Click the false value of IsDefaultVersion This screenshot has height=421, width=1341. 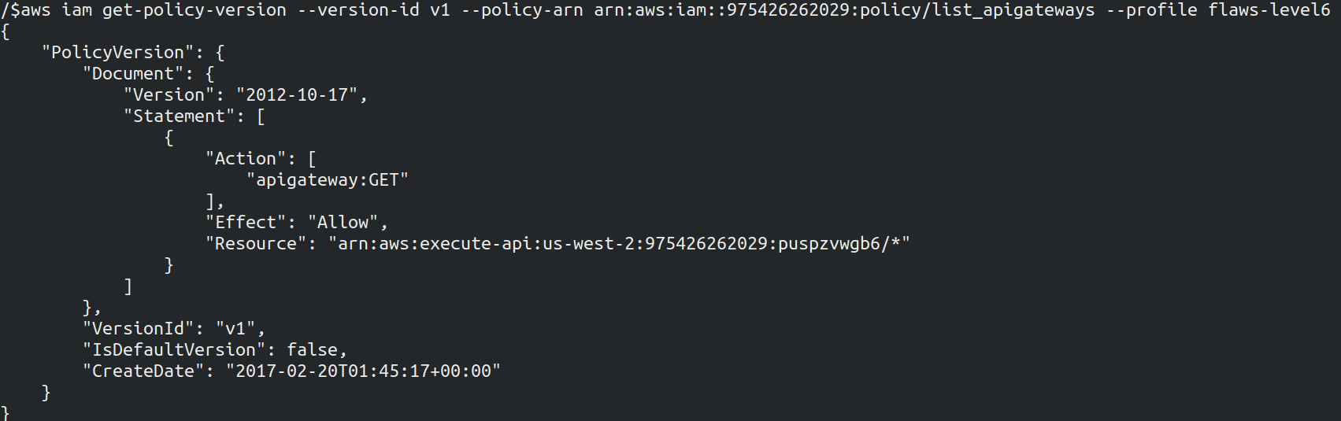[x=312, y=350]
